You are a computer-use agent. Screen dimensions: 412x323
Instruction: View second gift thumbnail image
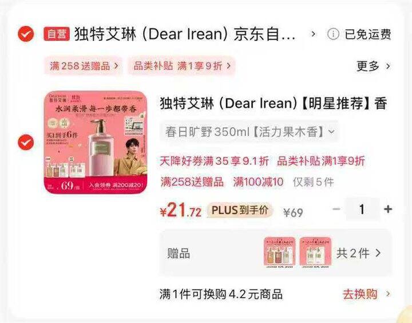pyautogui.click(x=315, y=253)
